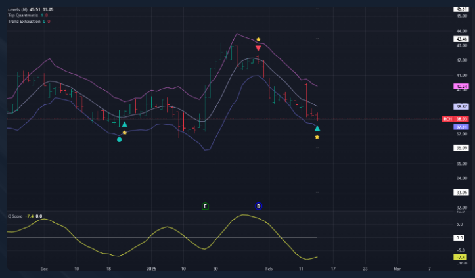The image size is (475, 278).
Task: Select the Trend Exhaustion indicator legend
Action: coord(29,21)
